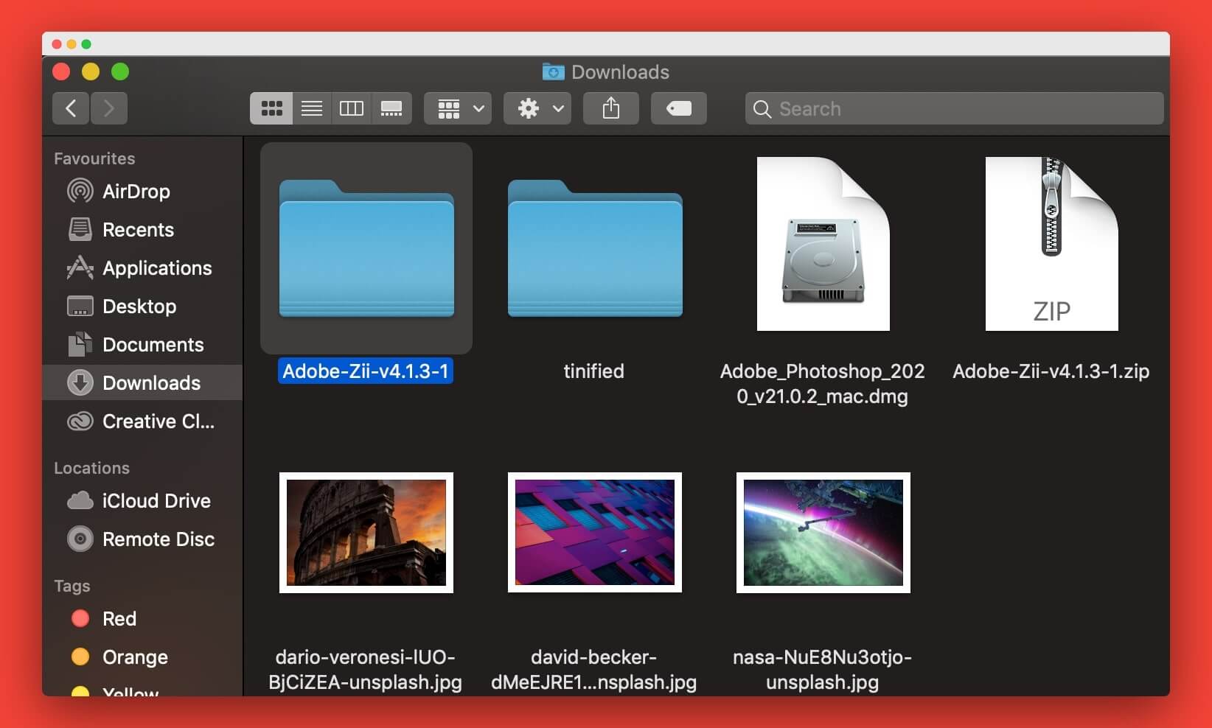Click the Adobe_Photoshop_2020_v21.0.2_mac.dmg file name
Screen dimensions: 1212x728
(x=823, y=383)
